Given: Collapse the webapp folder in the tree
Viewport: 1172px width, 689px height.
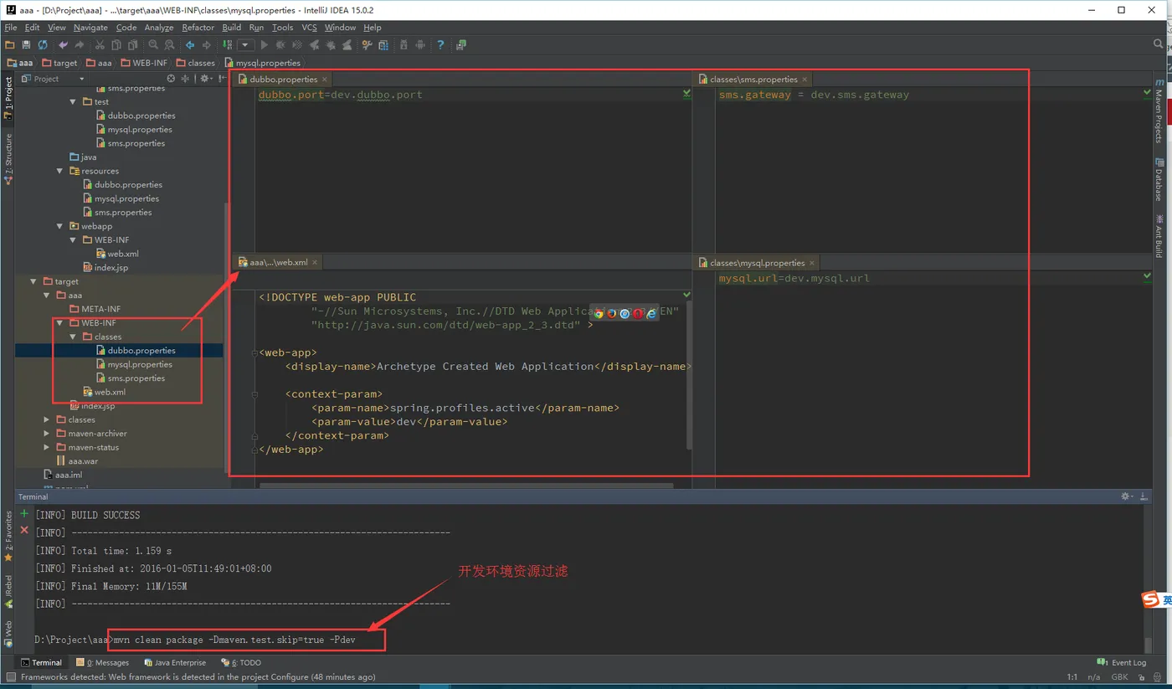Looking at the screenshot, I should (60, 226).
